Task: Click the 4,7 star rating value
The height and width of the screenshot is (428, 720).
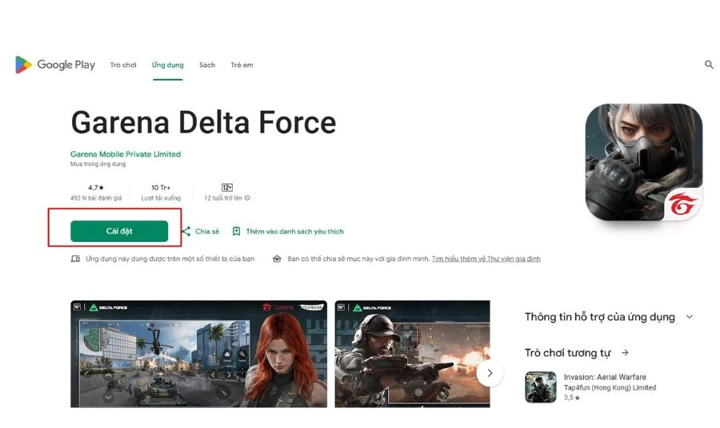Action: pos(96,188)
